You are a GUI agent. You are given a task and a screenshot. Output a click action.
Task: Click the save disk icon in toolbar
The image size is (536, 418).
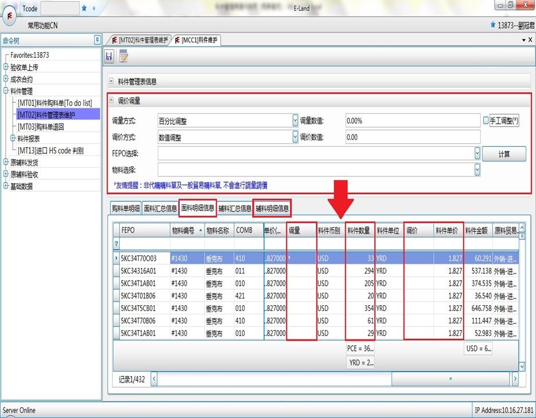109,56
